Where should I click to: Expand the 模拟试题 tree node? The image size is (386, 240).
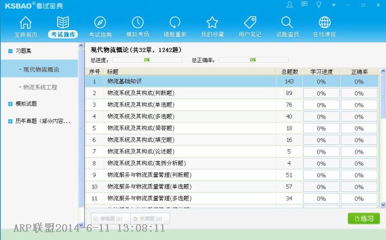click(x=10, y=104)
